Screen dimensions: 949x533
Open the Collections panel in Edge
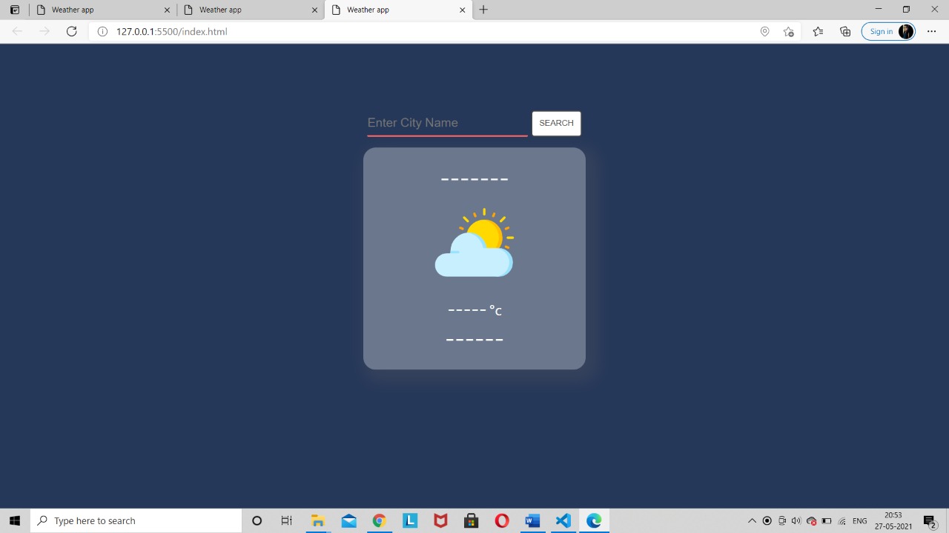(x=845, y=31)
